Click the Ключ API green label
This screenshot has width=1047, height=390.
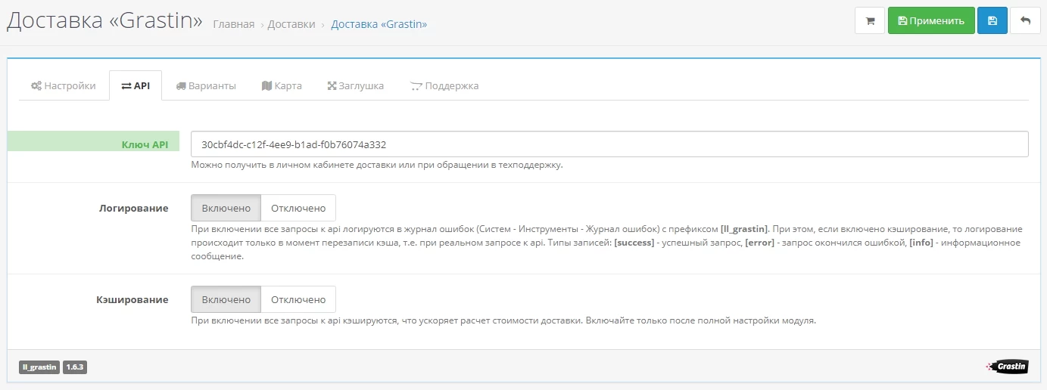(93, 141)
